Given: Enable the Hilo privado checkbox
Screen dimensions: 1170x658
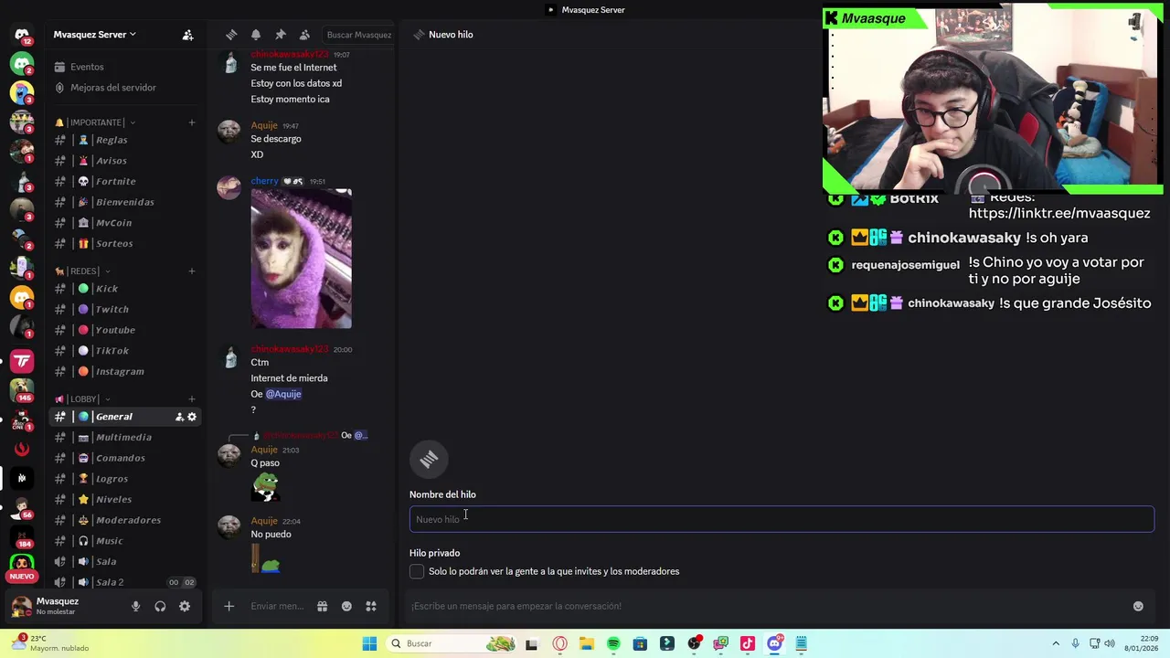Looking at the screenshot, I should coord(417,571).
